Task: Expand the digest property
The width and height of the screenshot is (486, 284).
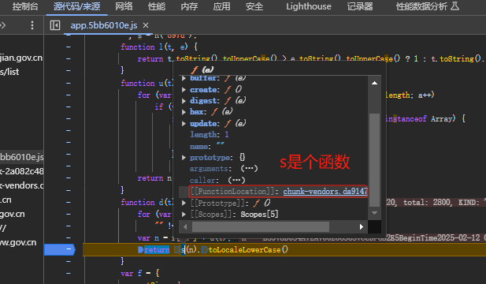Action: click(x=184, y=101)
